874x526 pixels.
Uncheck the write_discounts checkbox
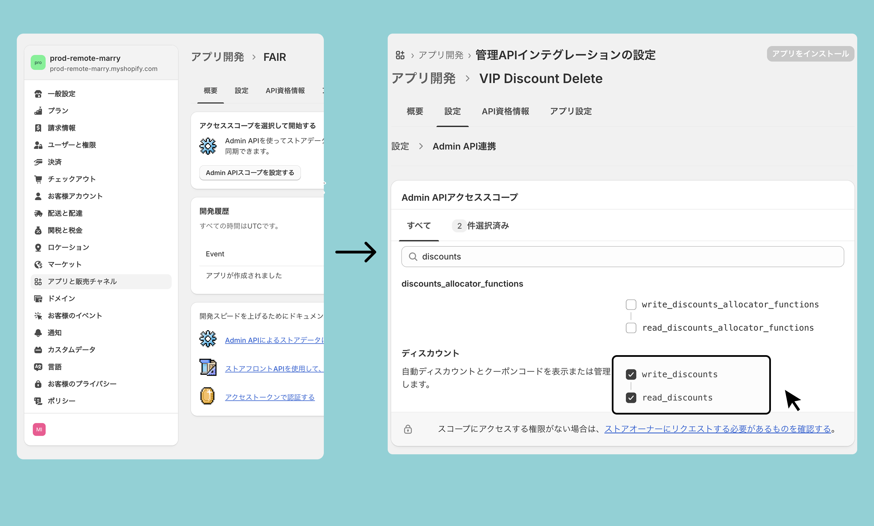631,374
